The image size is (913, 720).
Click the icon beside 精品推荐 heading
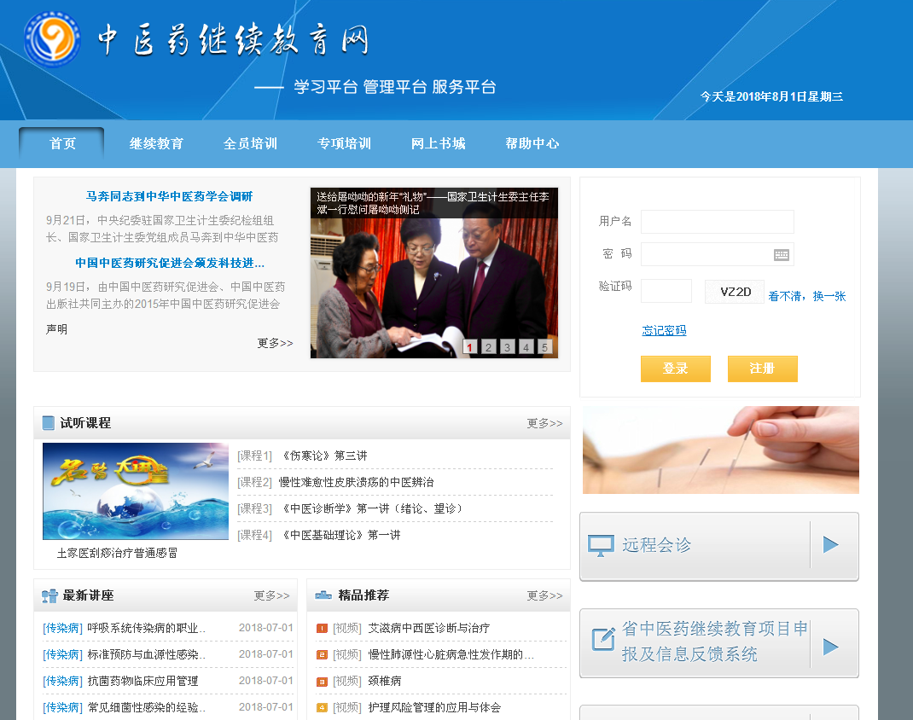pyautogui.click(x=323, y=595)
